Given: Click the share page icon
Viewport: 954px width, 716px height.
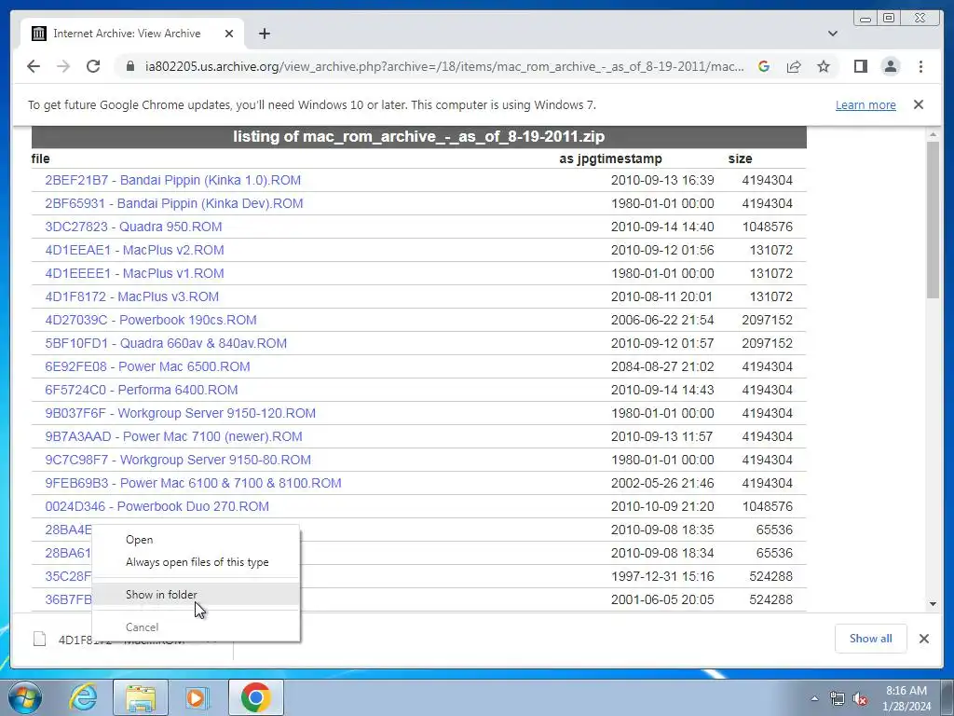Looking at the screenshot, I should (794, 66).
